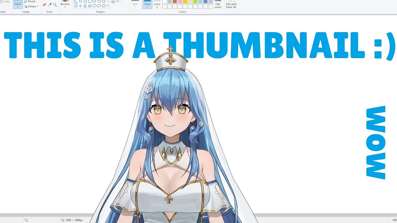This screenshot has width=397, height=223.
Task: Choose the cloud callout shape
Action: [x=104, y=6]
